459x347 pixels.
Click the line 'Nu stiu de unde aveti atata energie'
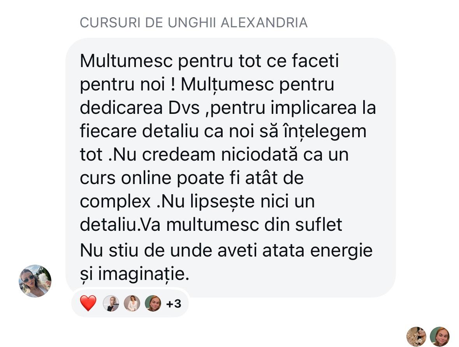[226, 251]
